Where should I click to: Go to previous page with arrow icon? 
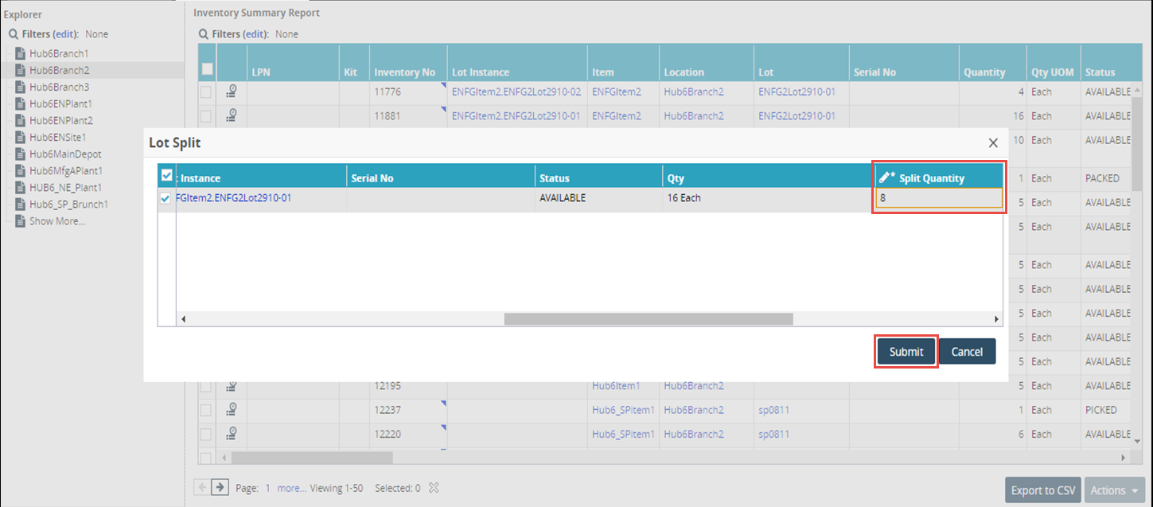pyautogui.click(x=201, y=487)
